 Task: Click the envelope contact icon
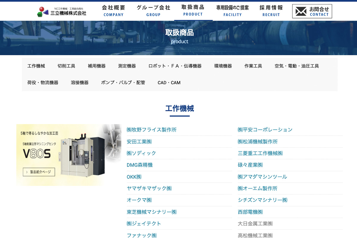coord(301,11)
